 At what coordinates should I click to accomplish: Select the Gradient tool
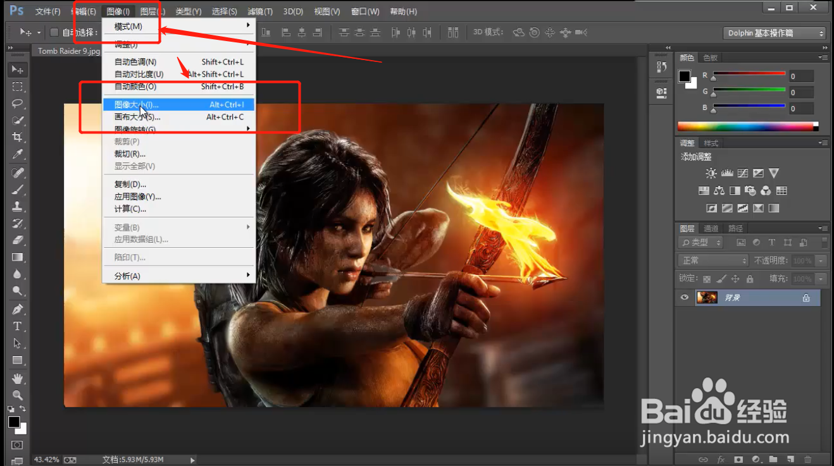(18, 257)
